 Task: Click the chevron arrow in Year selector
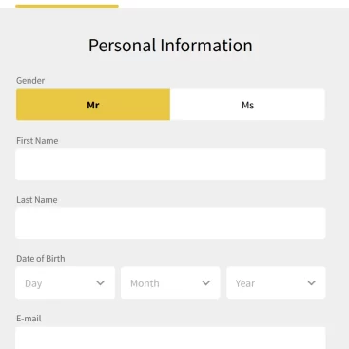pyautogui.click(x=312, y=283)
